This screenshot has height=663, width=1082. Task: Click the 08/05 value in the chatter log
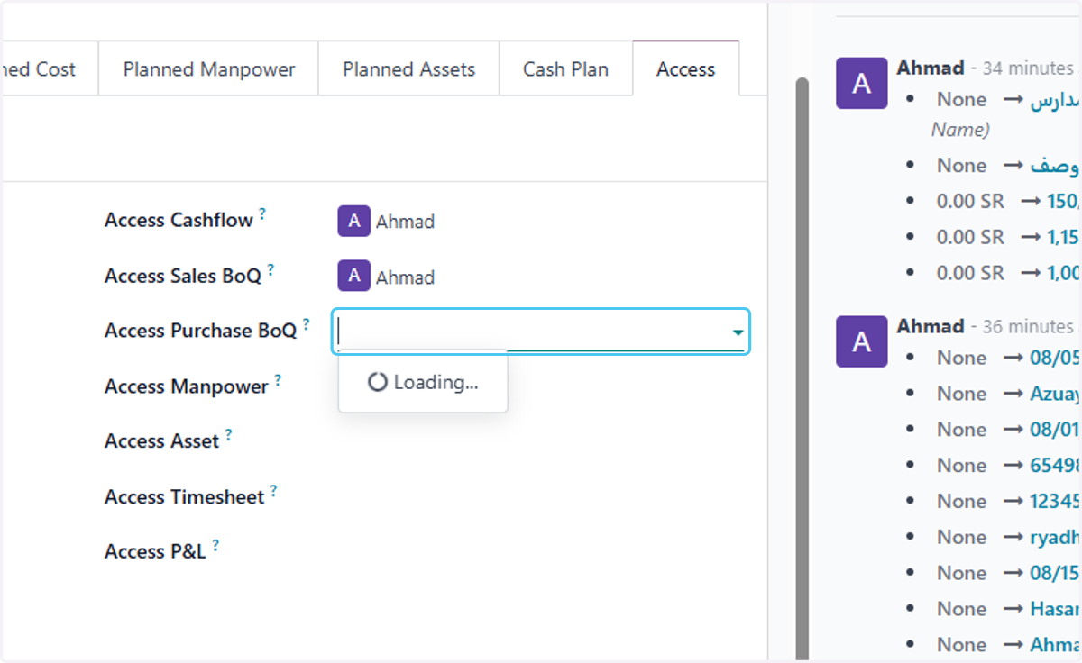[x=1055, y=358]
